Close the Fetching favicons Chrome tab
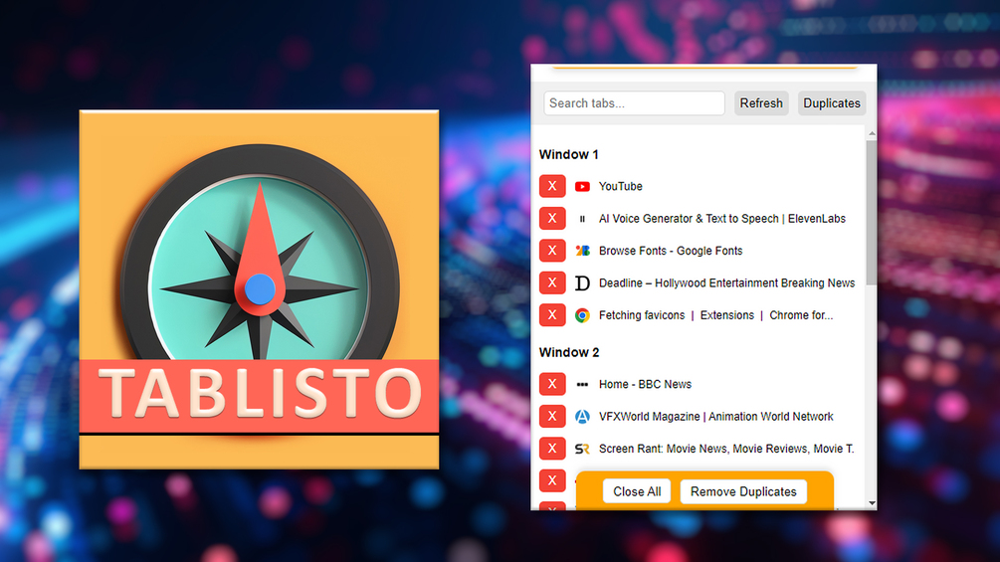Image resolution: width=1000 pixels, height=562 pixels. click(x=552, y=314)
